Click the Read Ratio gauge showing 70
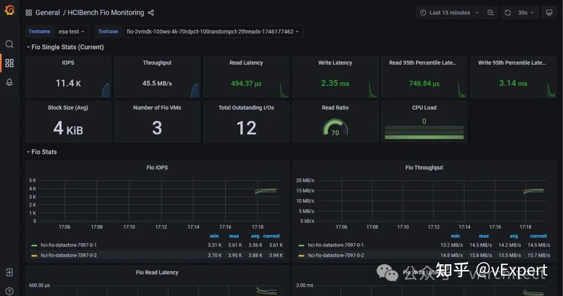Image resolution: width=563 pixels, height=296 pixels. (x=335, y=127)
